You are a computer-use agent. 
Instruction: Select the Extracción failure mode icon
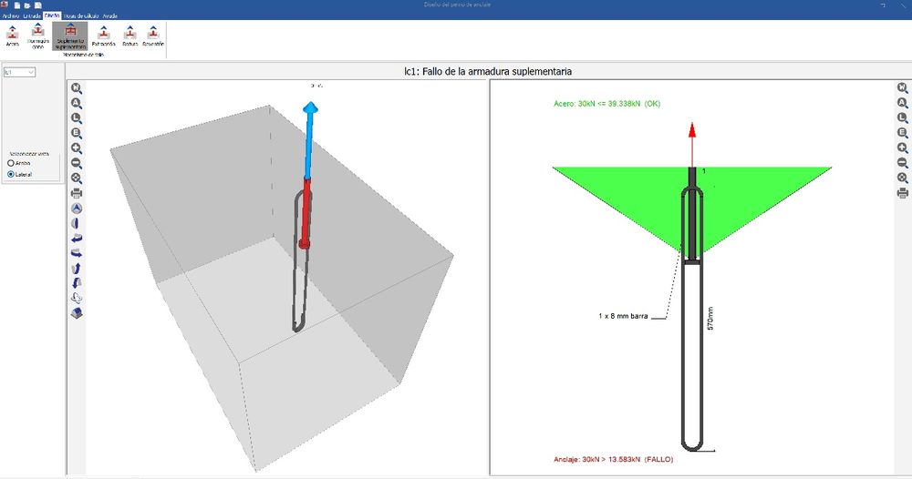tap(104, 36)
